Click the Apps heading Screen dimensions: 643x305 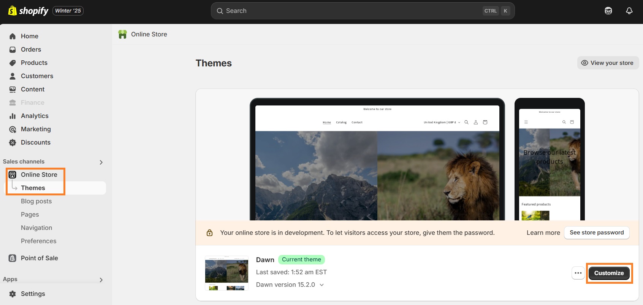[x=10, y=279]
